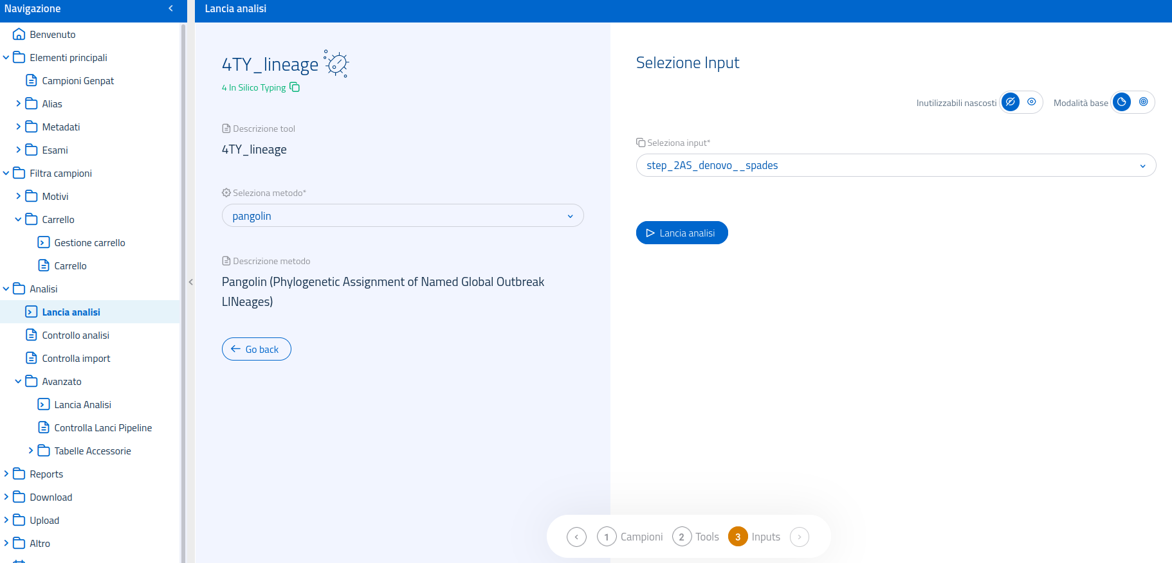1172x563 pixels.
Task: Enable hidden mode for Inutilizzabili nascosti
Action: tap(1011, 102)
